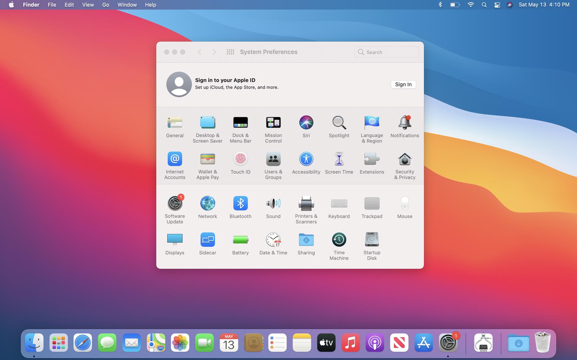Open Security & Privacy preferences

pyautogui.click(x=405, y=166)
